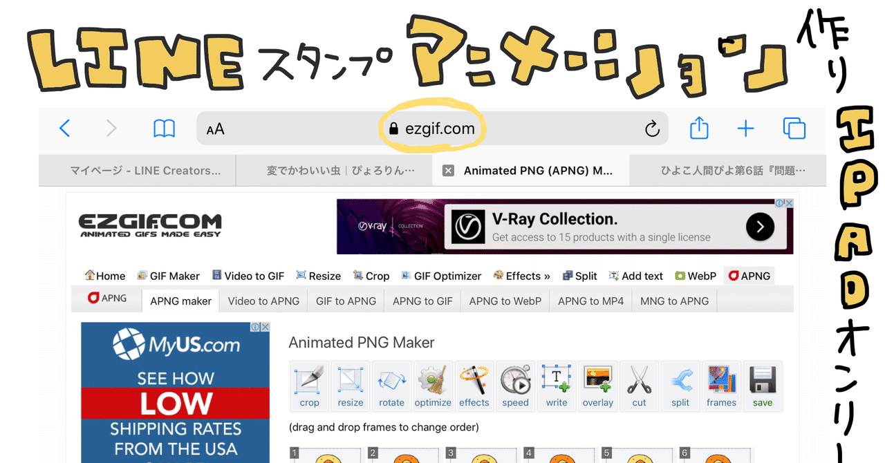
Task: Select frame thumbnail number 6
Action: pos(716,455)
